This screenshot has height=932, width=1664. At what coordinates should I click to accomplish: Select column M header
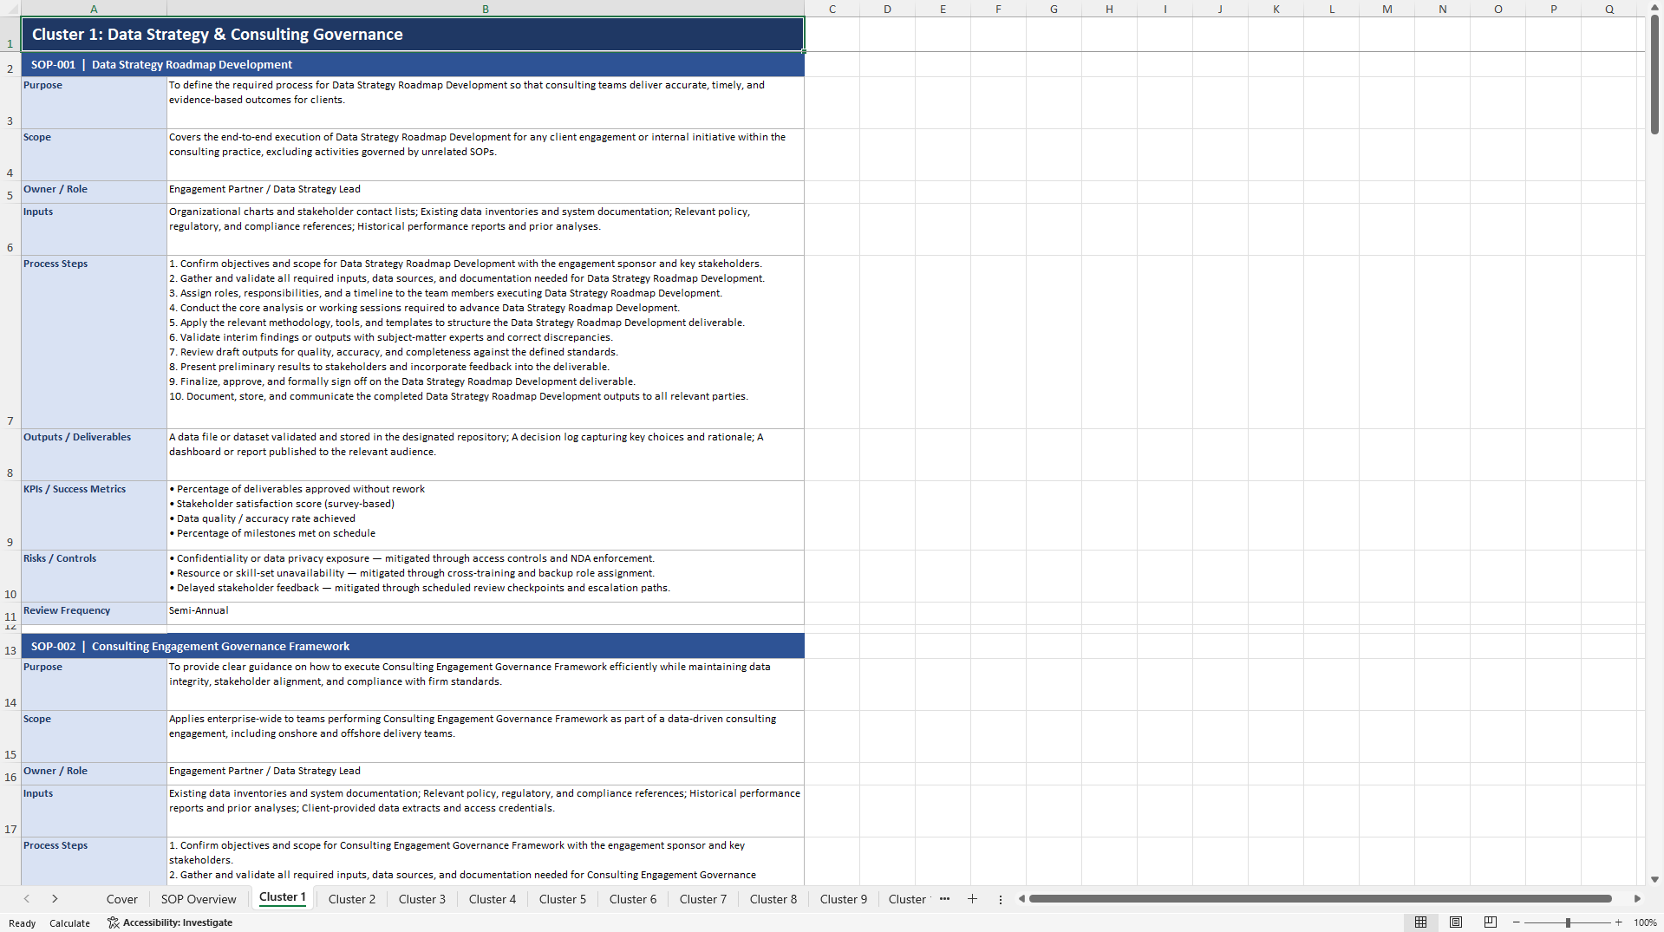1387,9
